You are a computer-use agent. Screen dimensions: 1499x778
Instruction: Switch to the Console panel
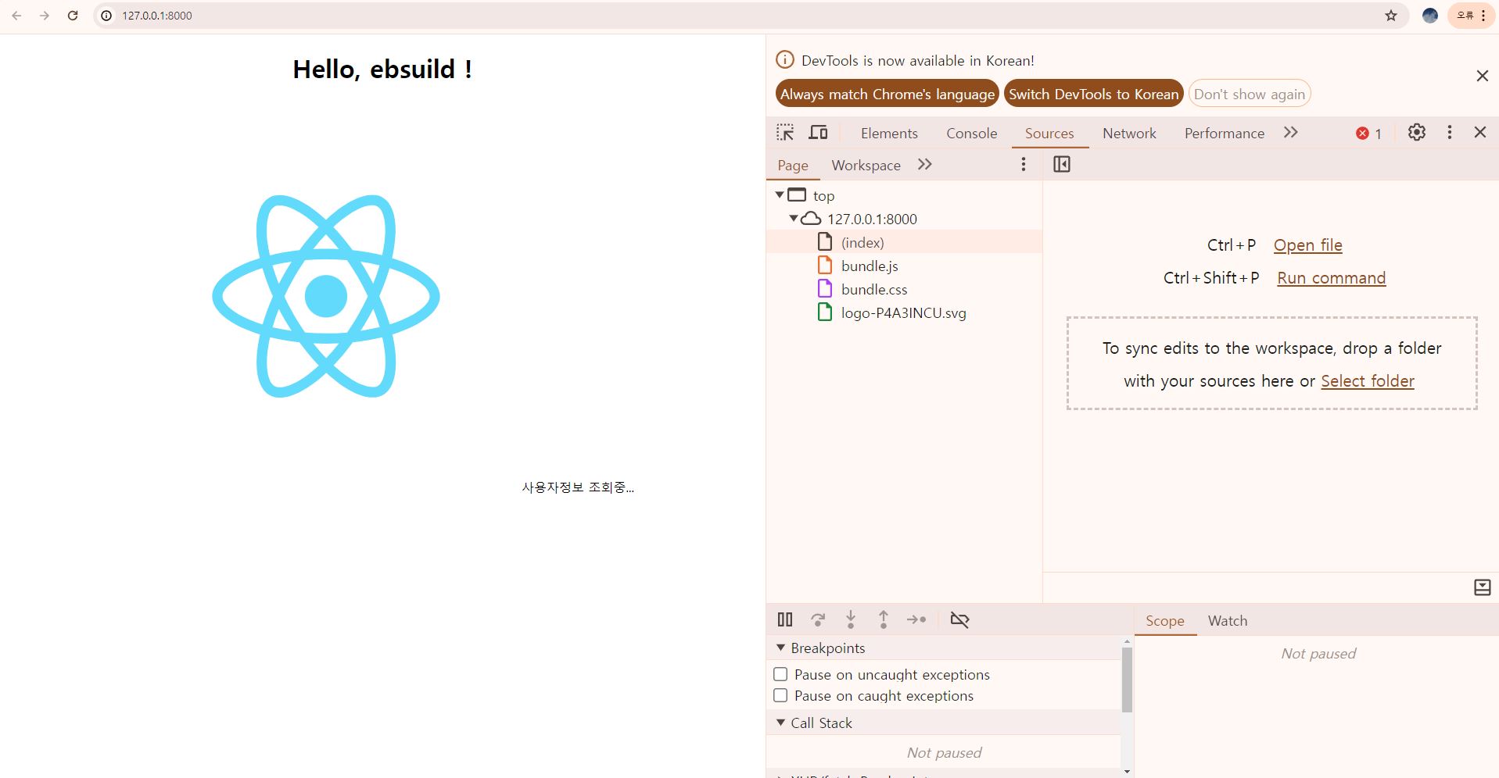click(x=972, y=134)
